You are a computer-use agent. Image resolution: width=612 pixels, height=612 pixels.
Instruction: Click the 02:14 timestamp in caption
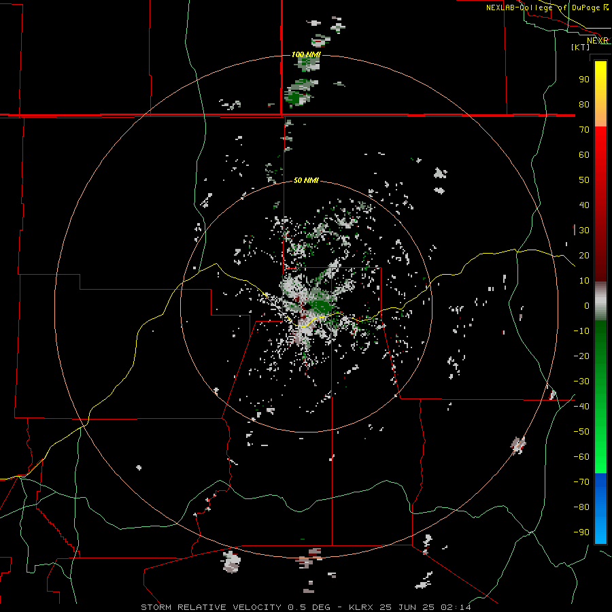click(456, 607)
